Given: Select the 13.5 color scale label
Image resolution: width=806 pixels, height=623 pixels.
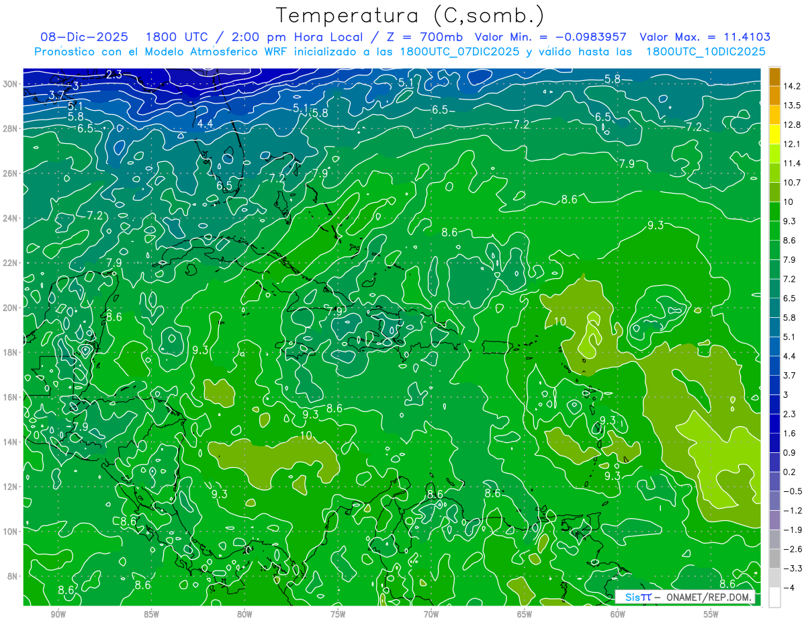Looking at the screenshot, I should click(792, 106).
